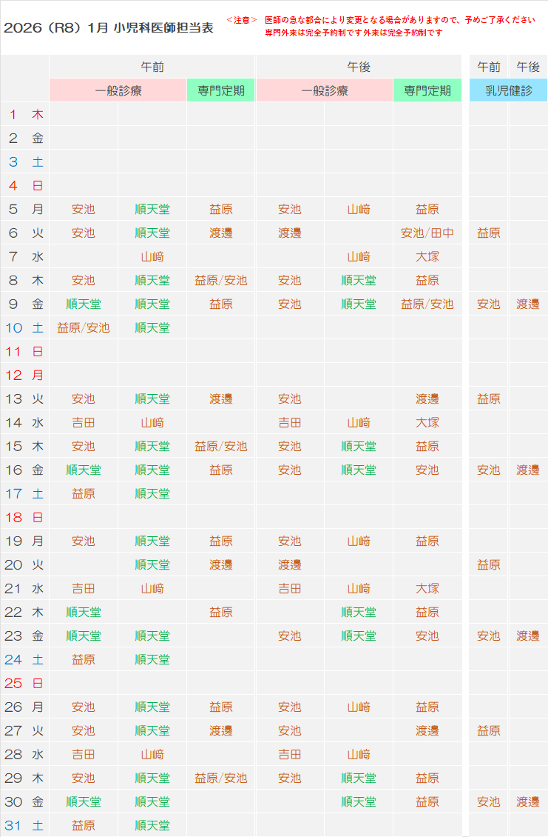This screenshot has height=837, width=548.
Task: Click the date label 11 日
Action: click(x=25, y=352)
